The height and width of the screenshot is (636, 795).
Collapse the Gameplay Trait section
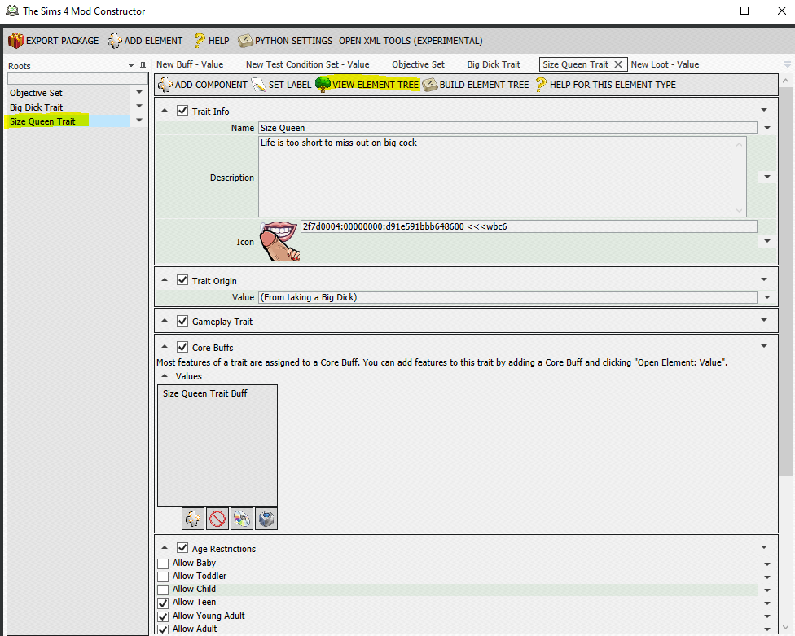point(165,321)
